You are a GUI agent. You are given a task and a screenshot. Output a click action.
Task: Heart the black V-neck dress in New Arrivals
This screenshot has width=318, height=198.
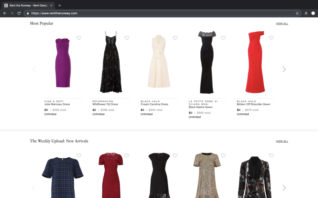(175, 155)
